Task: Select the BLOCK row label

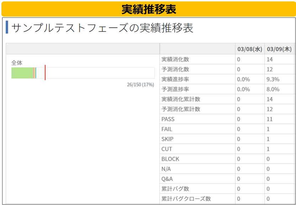Action: point(170,159)
